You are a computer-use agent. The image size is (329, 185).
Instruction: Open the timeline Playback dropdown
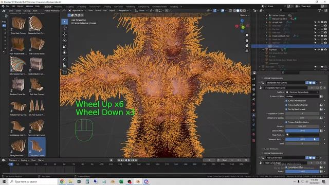13,160
